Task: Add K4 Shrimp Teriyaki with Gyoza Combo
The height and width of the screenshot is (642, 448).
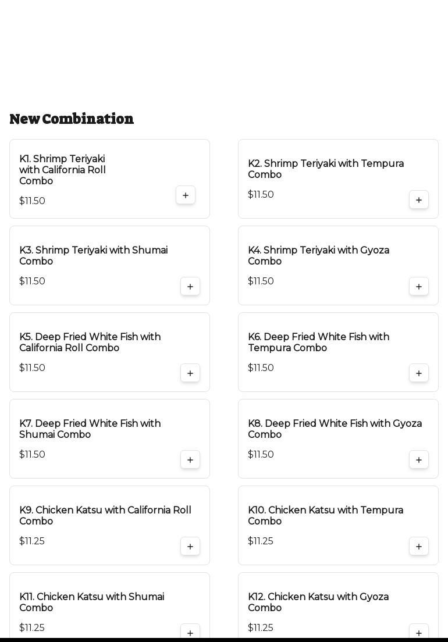Action: coord(419,287)
